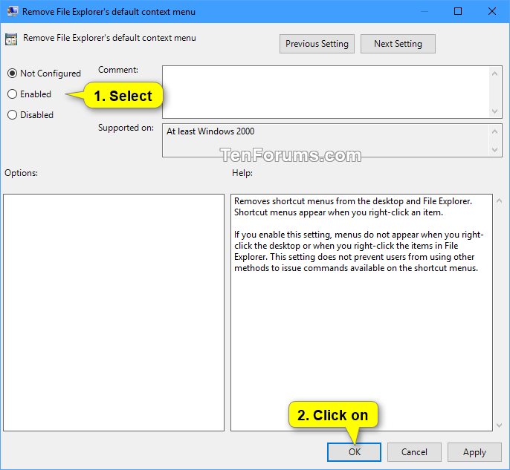Go to Next Setting
The width and height of the screenshot is (510, 470).
tap(398, 44)
